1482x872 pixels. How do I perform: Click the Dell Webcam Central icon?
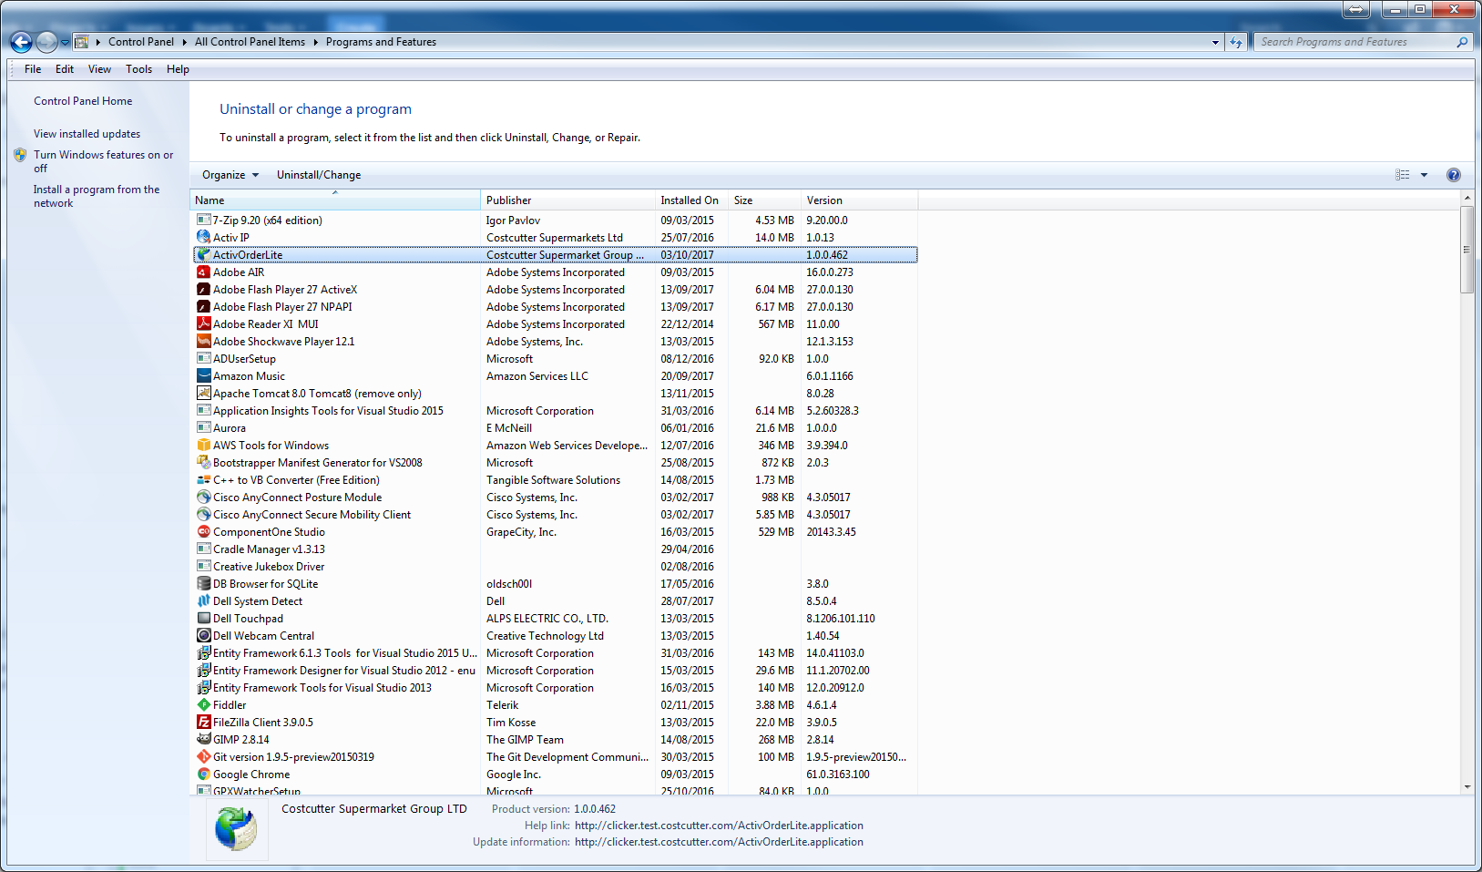coord(204,635)
